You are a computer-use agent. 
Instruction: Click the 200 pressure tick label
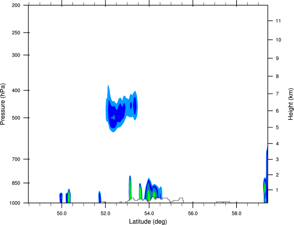click(x=16, y=5)
